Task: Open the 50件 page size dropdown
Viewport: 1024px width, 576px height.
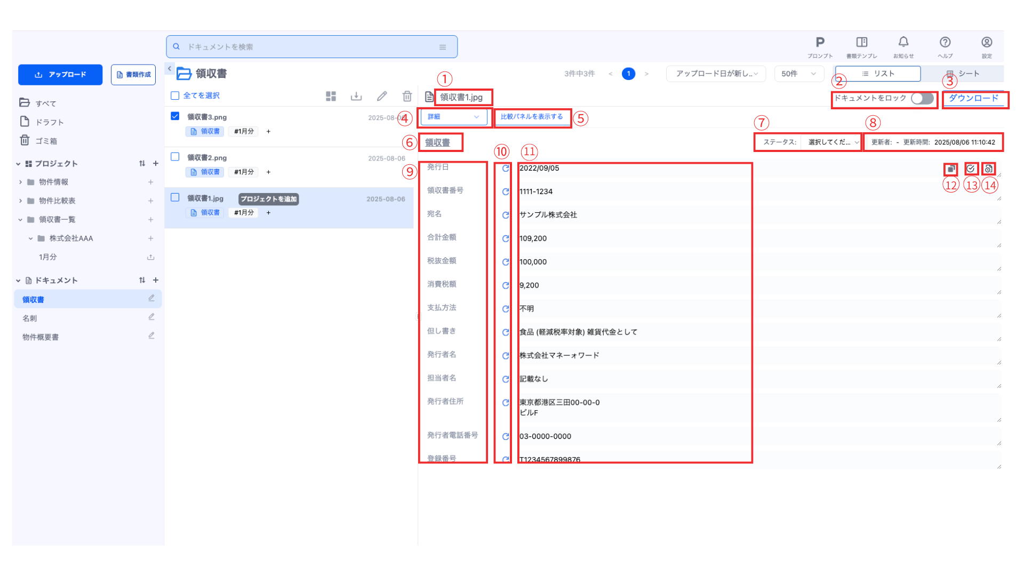Action: (798, 74)
